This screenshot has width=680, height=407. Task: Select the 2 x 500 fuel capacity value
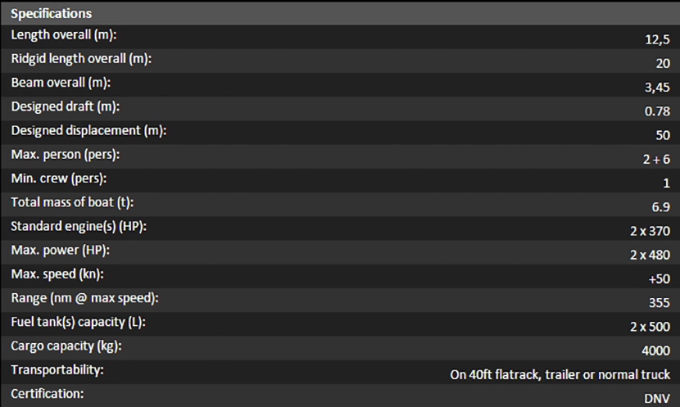651,327
